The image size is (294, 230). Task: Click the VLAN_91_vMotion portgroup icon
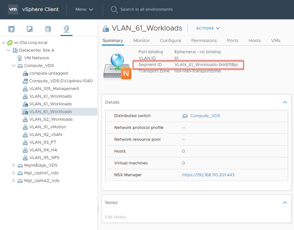[x=25, y=127]
